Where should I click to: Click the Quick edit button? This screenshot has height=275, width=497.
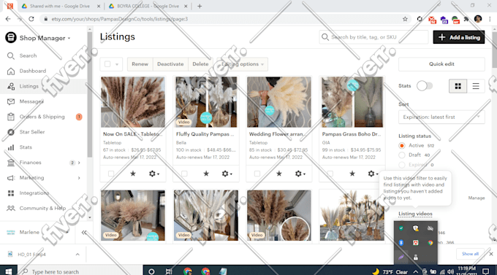(x=441, y=64)
